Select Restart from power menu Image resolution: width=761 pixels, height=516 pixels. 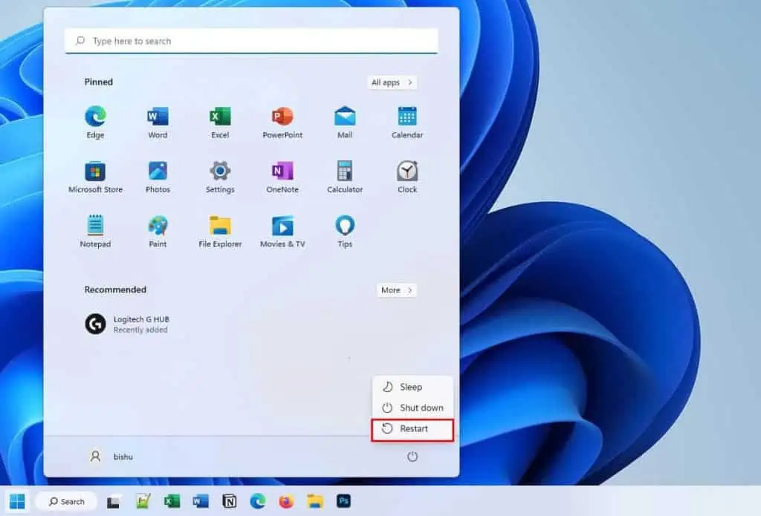pyautogui.click(x=412, y=428)
